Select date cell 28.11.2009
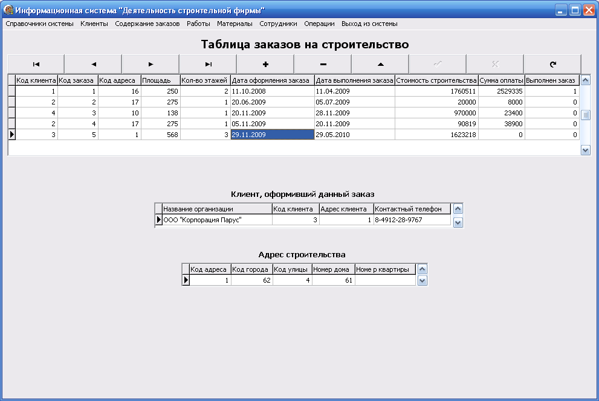The width and height of the screenshot is (599, 401). coord(355,113)
